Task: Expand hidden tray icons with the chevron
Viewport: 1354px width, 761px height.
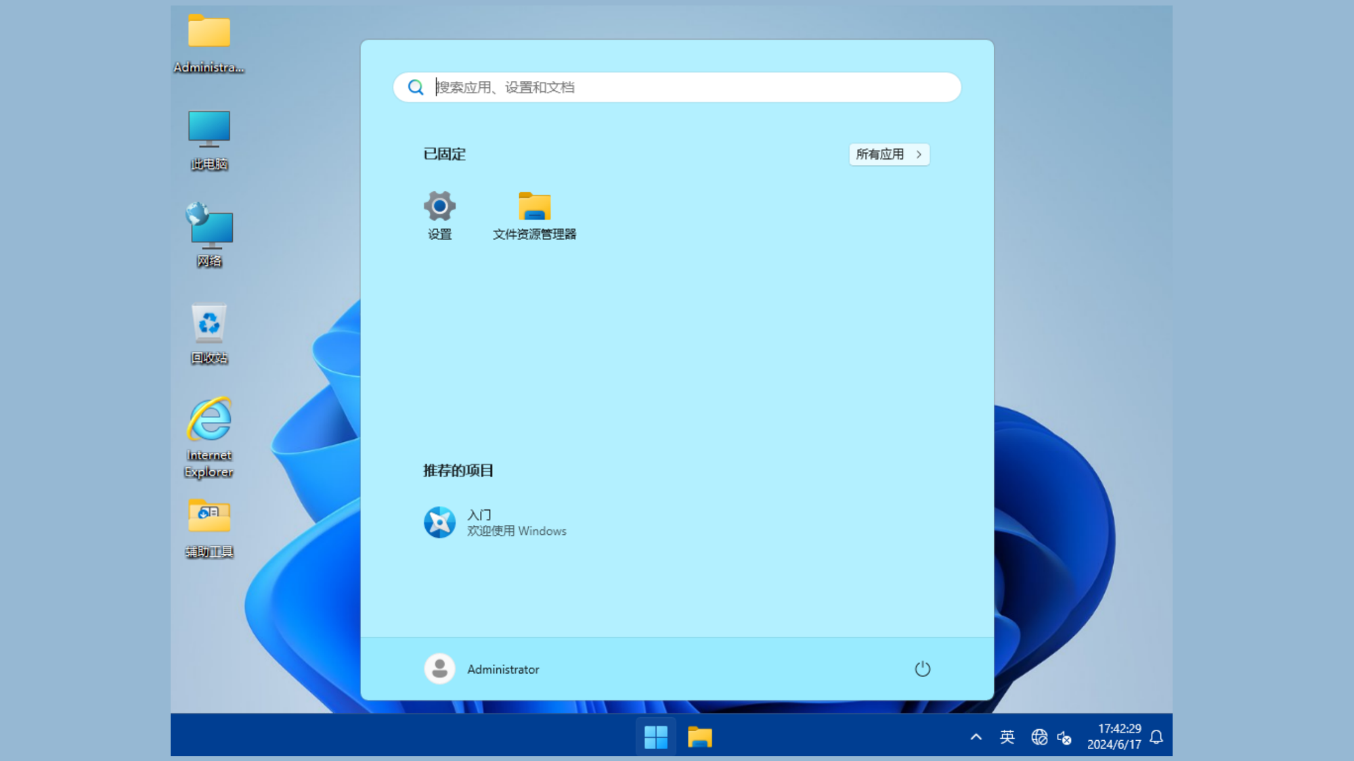Action: coord(976,737)
